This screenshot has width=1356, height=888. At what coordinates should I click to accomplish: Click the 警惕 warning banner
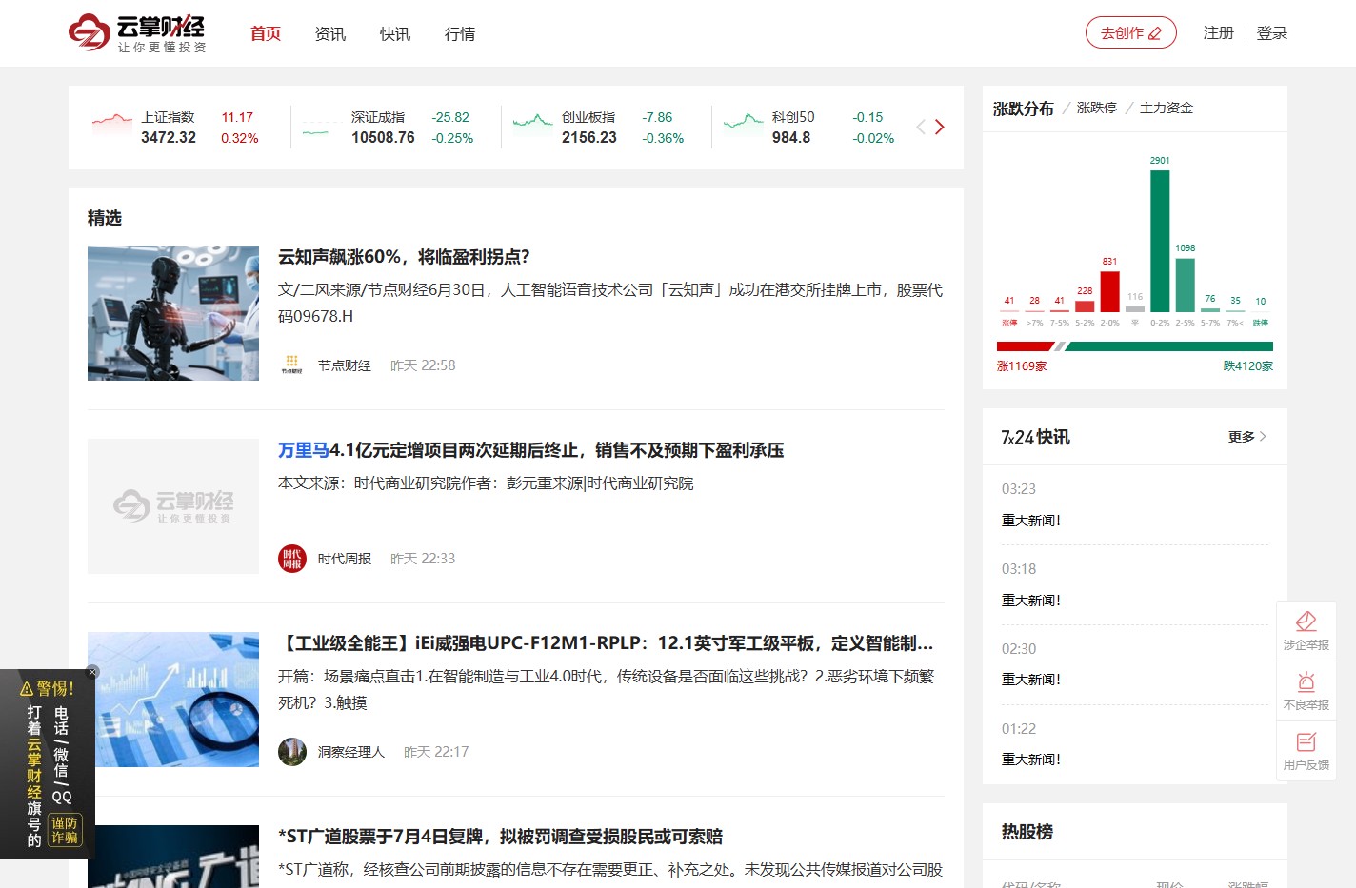(x=48, y=764)
